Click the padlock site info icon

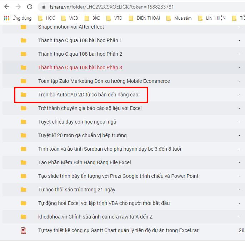coord(44,7)
